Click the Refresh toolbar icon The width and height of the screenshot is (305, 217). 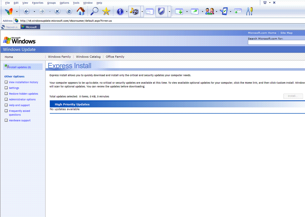pyautogui.click(x=69, y=11)
